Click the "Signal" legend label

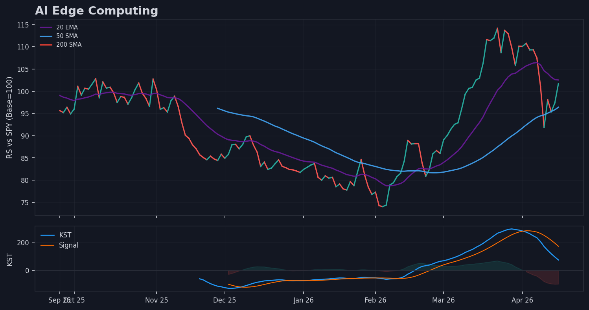(x=69, y=246)
